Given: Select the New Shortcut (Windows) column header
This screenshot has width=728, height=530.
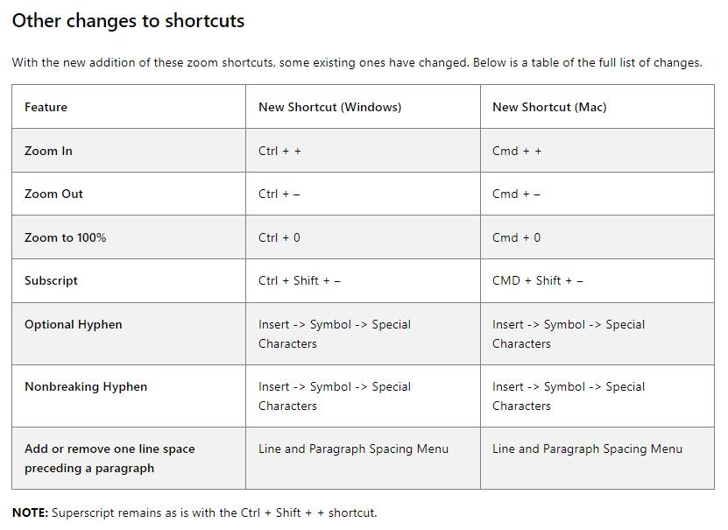Looking at the screenshot, I should click(x=329, y=107).
